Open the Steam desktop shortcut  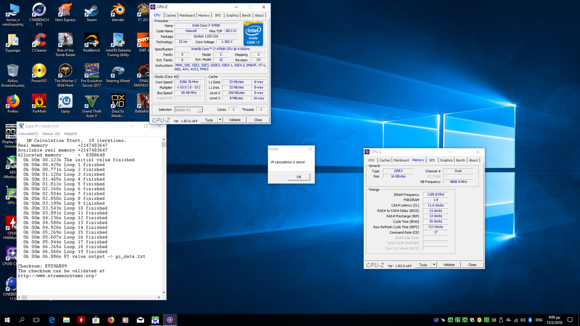(92, 13)
